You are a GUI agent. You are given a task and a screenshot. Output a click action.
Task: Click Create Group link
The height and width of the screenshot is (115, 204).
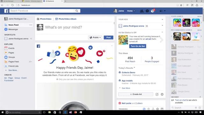(x=17, y=78)
